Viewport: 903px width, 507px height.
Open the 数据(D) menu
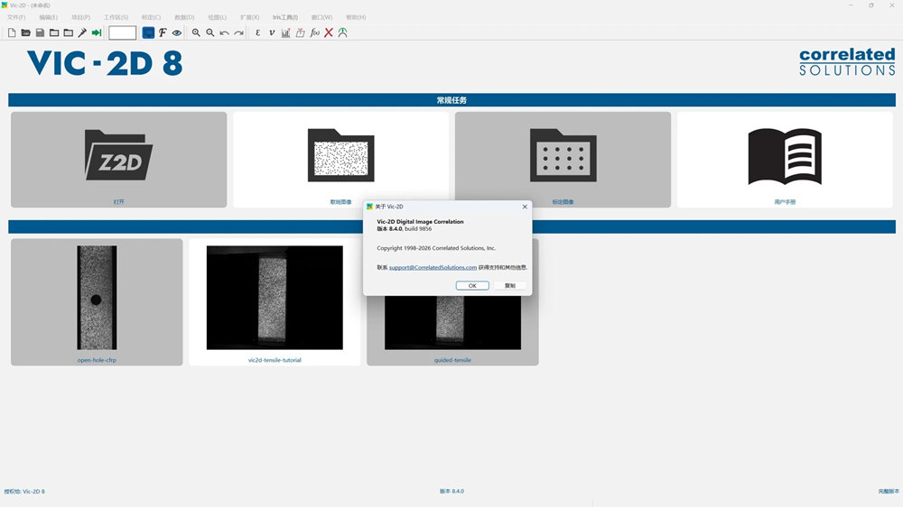(184, 17)
